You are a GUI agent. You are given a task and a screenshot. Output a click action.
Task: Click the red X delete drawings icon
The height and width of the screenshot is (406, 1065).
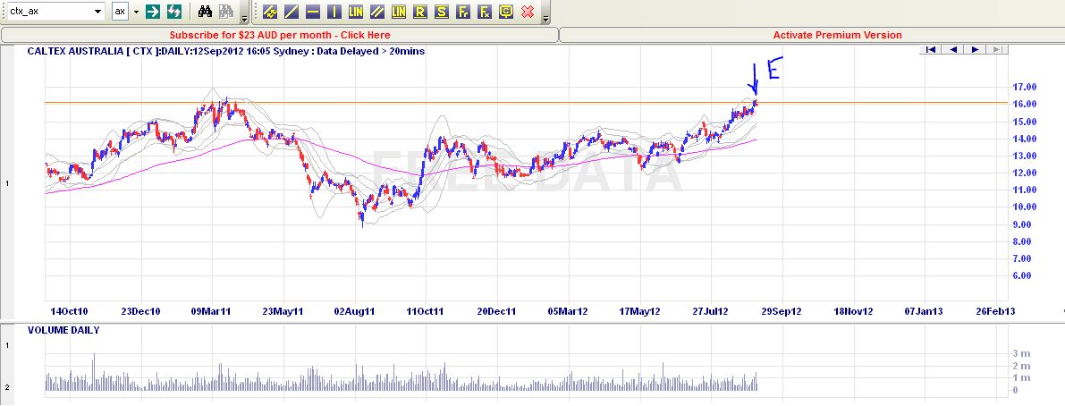tap(528, 12)
